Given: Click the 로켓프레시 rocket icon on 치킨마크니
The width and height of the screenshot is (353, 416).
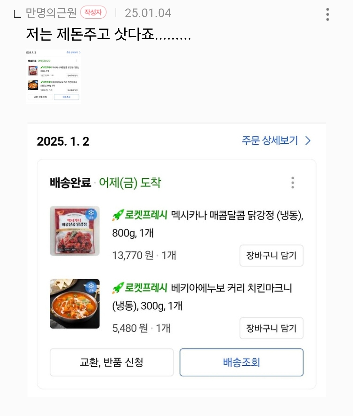Looking at the screenshot, I should (x=118, y=288).
